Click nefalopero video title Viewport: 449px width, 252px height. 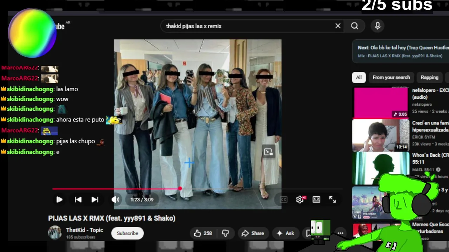430,93
